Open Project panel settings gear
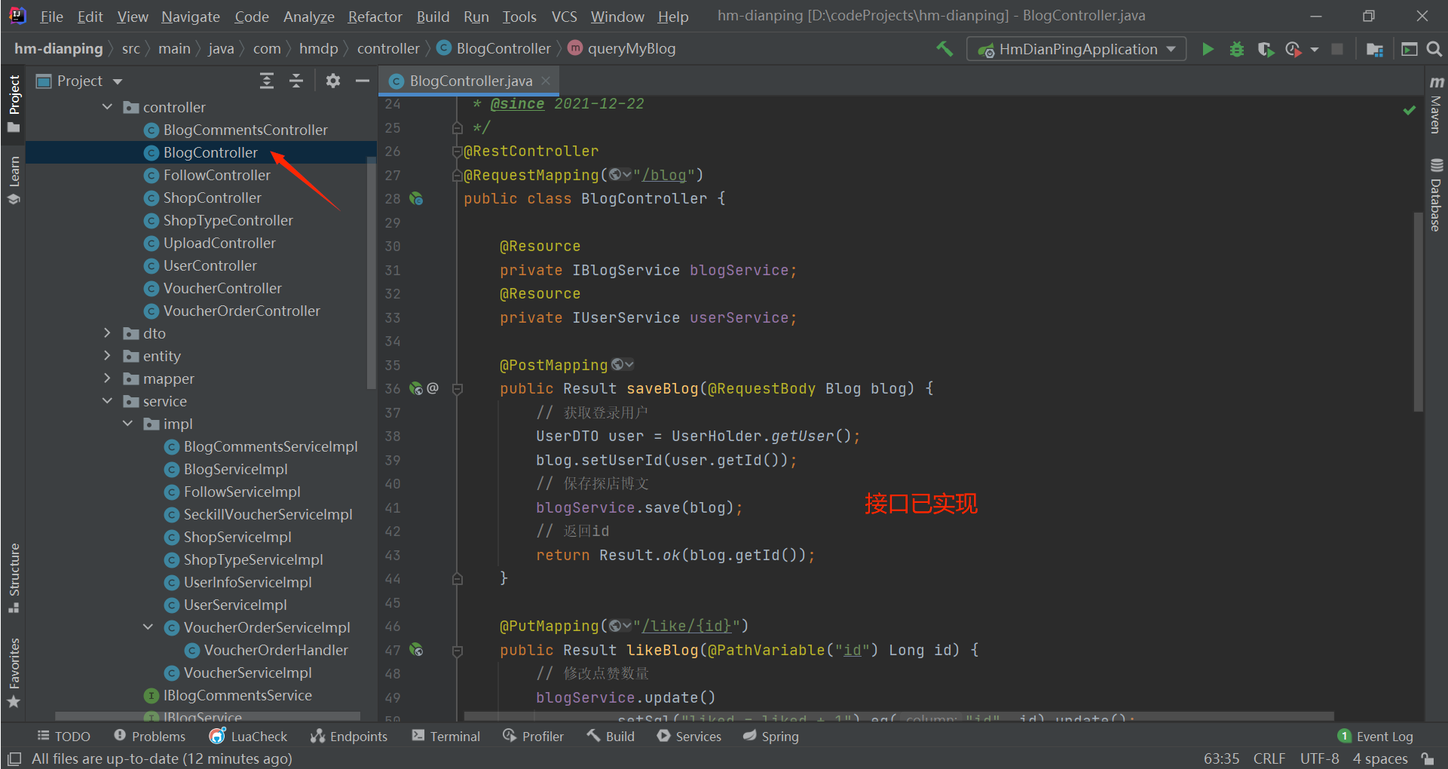Image resolution: width=1448 pixels, height=769 pixels. click(333, 81)
